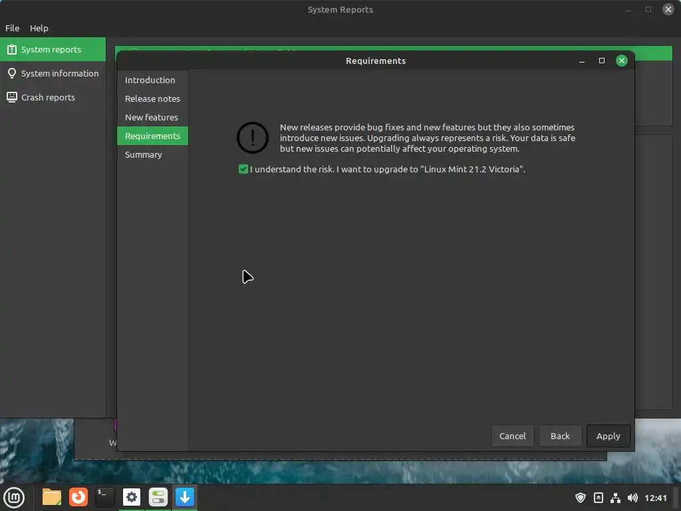Open the Files folder icon in taskbar
681x511 pixels.
(x=52, y=497)
